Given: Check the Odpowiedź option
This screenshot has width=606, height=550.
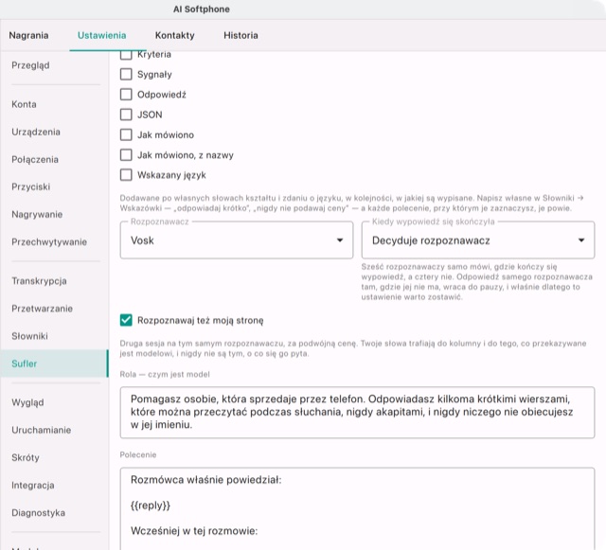Looking at the screenshot, I should [126, 95].
